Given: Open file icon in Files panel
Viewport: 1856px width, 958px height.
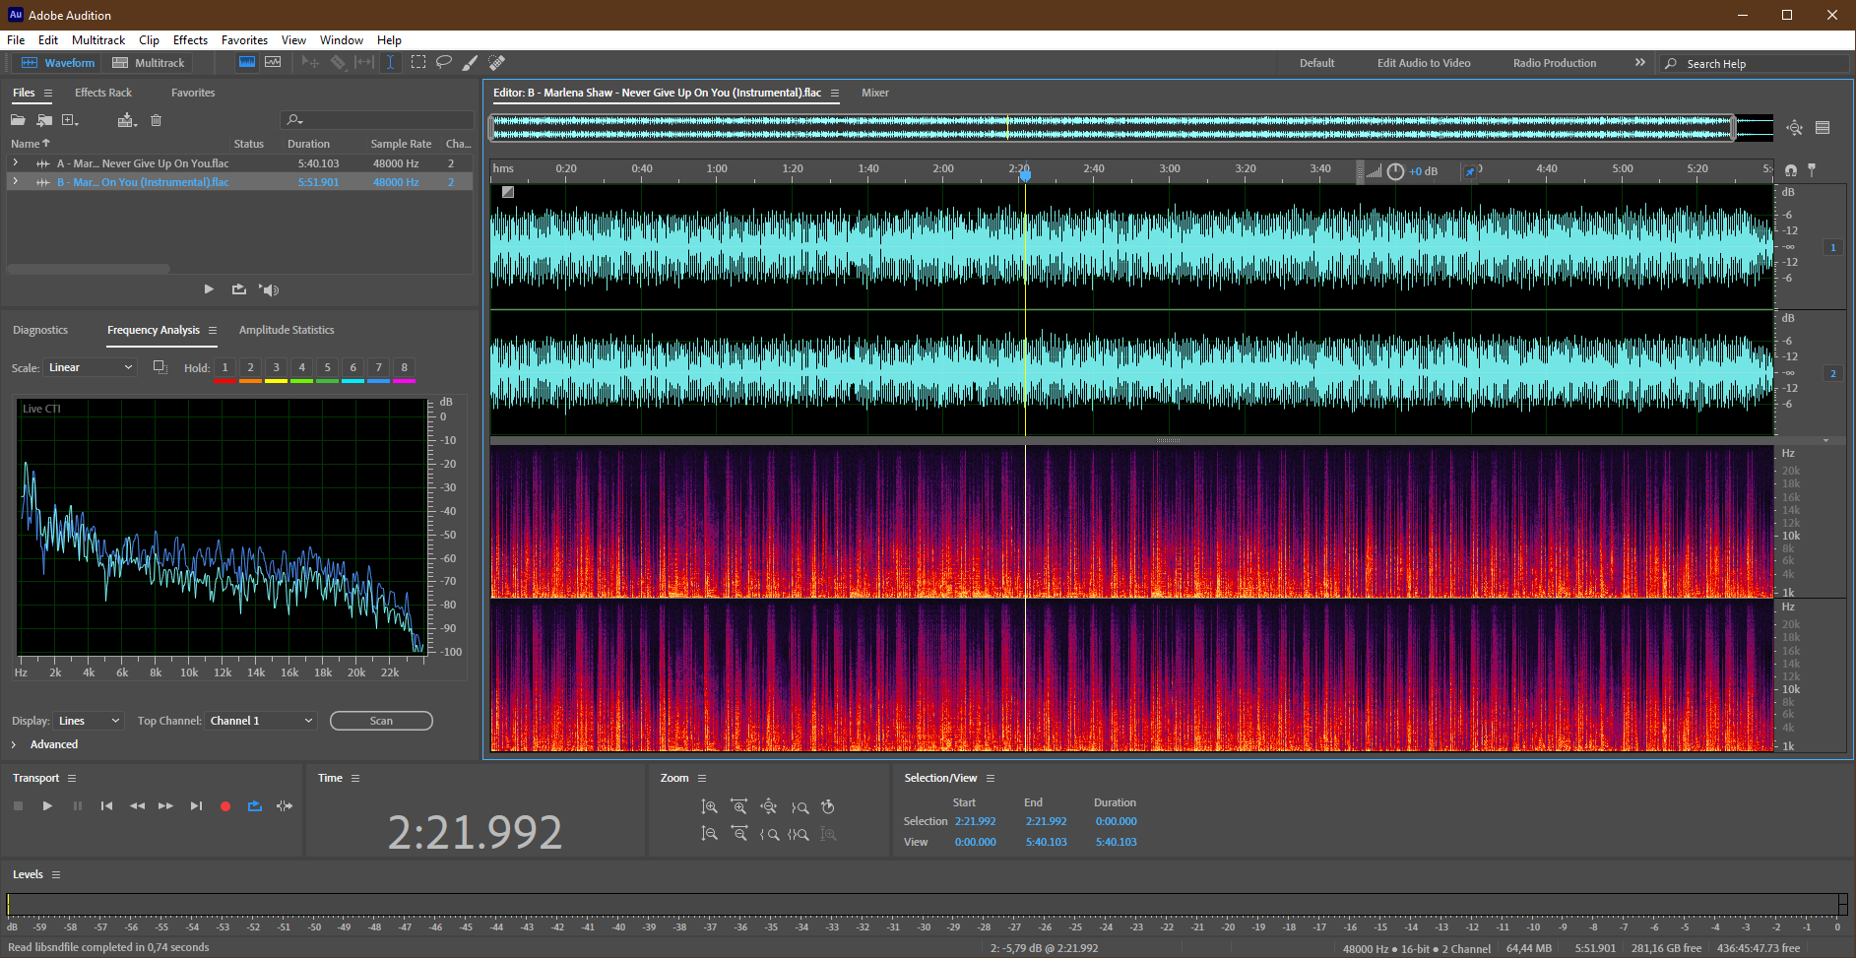Looking at the screenshot, I should point(18,120).
